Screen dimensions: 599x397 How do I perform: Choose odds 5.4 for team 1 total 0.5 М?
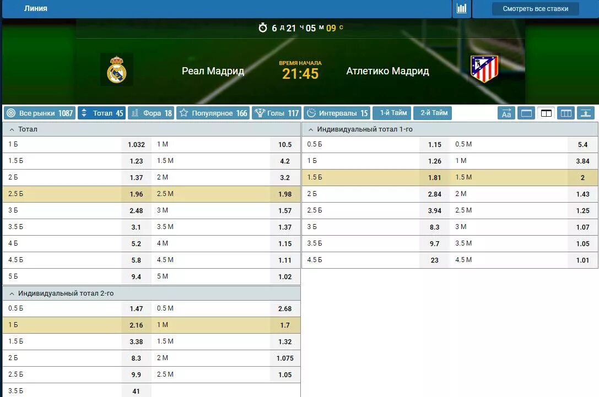pyautogui.click(x=582, y=145)
